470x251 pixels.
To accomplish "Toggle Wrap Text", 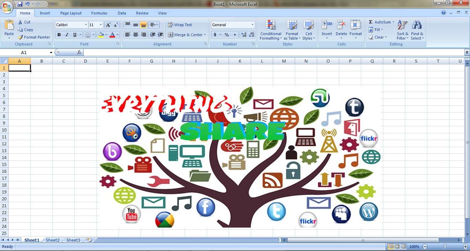I will tap(180, 25).
